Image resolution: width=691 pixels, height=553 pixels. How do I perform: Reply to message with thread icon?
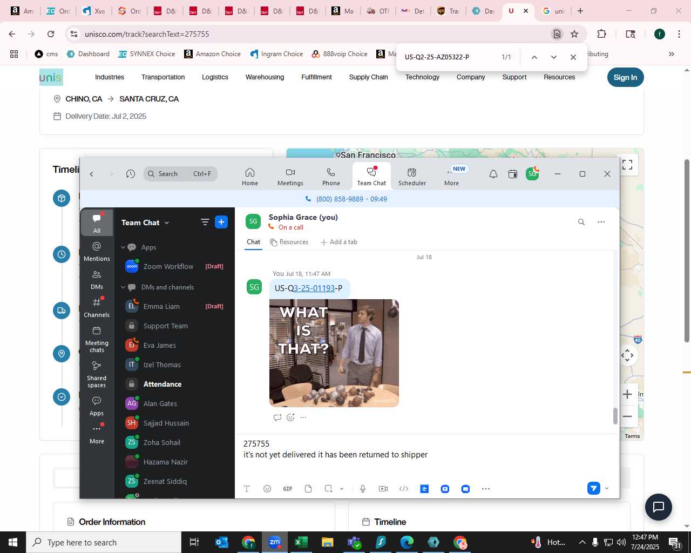click(x=277, y=417)
